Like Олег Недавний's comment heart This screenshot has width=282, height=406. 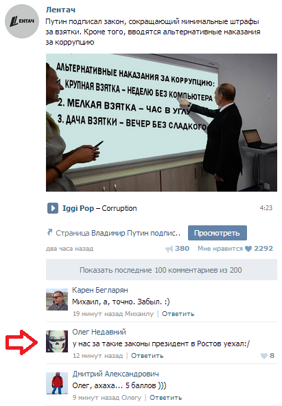point(264,356)
